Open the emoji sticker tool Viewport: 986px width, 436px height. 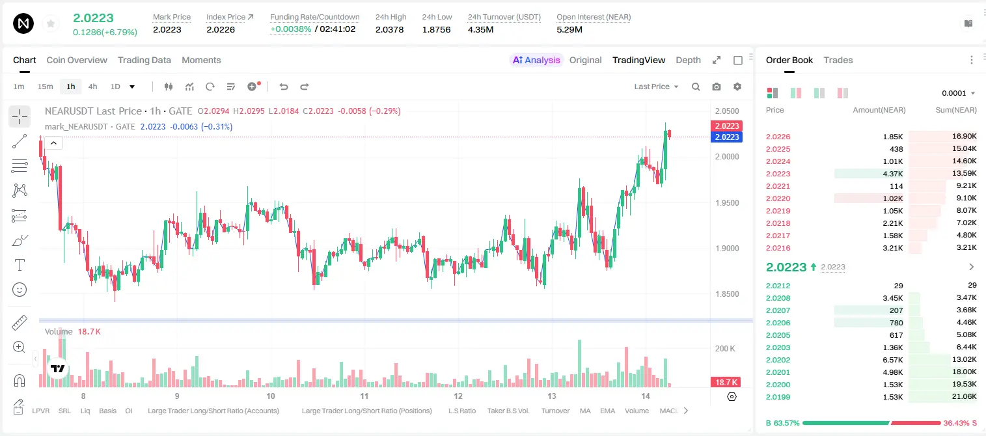(x=20, y=290)
